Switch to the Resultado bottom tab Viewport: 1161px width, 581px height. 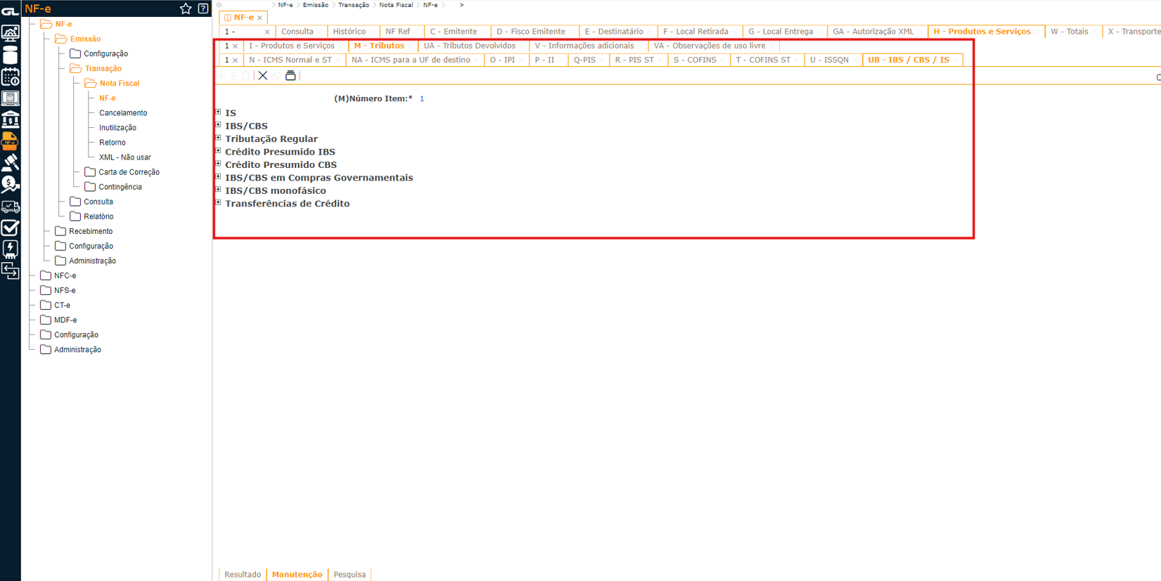(243, 575)
